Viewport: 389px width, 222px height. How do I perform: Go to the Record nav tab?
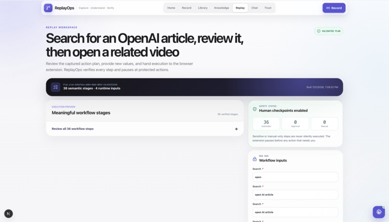pyautogui.click(x=187, y=8)
